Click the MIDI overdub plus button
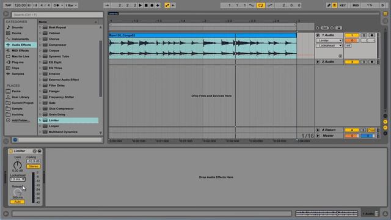The height and width of the screenshot is (220, 391). [x=158, y=5]
